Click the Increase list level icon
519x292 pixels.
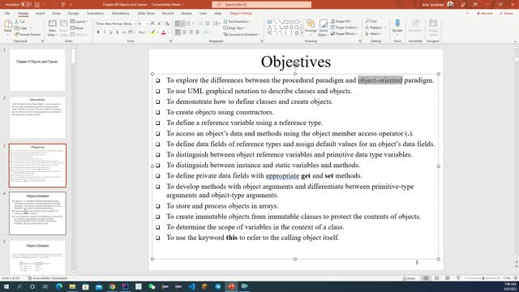208,24
